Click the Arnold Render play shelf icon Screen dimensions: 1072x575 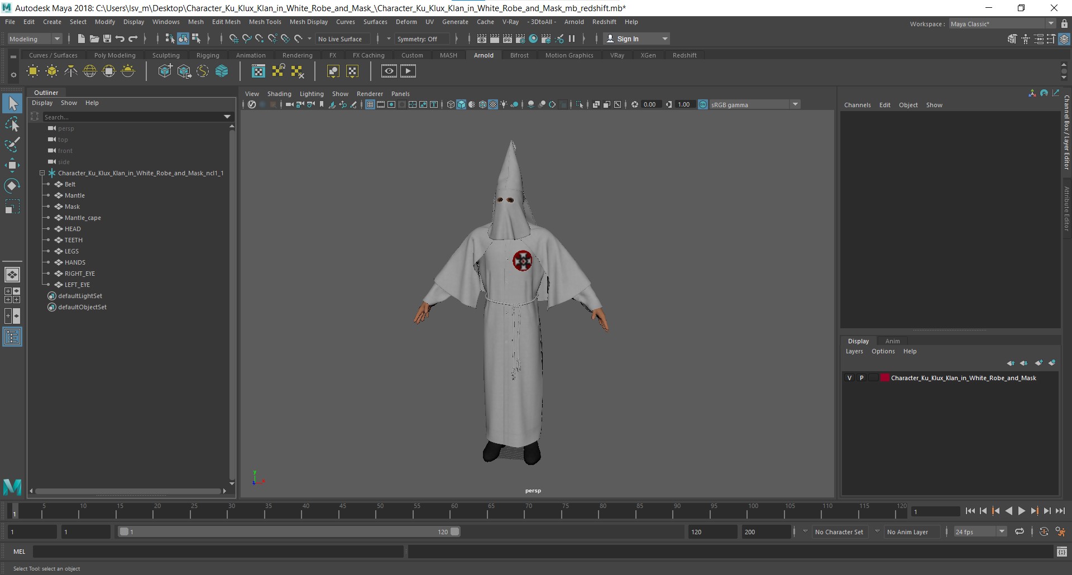[408, 71]
